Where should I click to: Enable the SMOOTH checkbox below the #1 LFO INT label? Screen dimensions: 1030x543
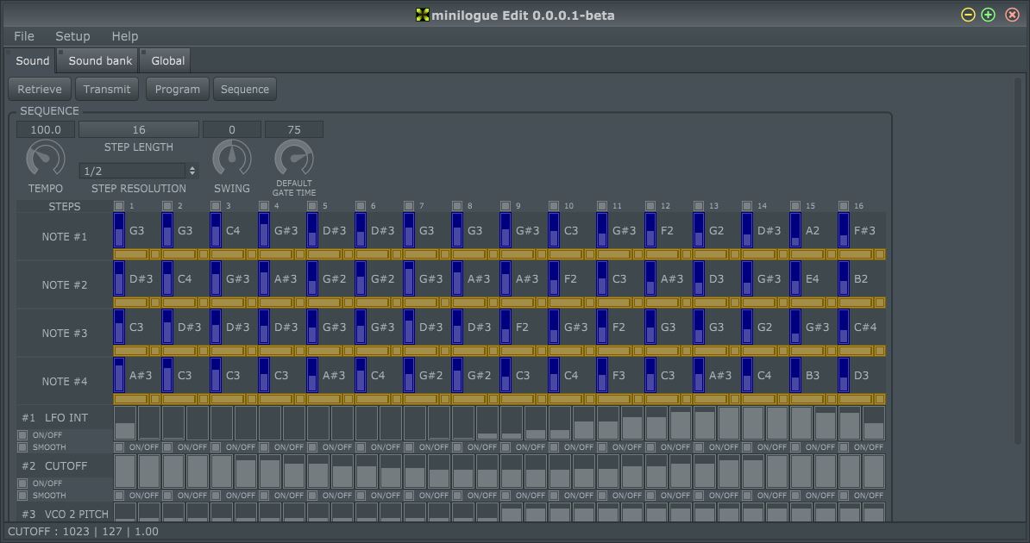point(22,447)
